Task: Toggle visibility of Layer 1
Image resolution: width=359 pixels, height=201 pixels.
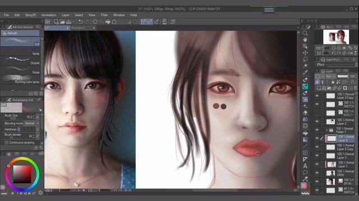Action: [317, 164]
